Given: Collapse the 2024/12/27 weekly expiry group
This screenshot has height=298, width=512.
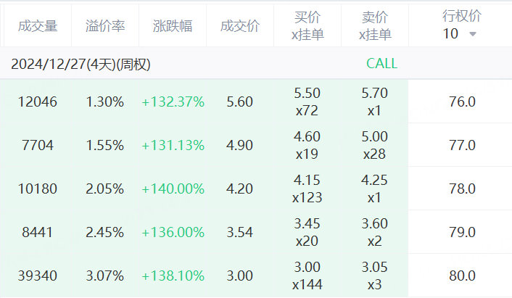Looking at the screenshot, I should pos(80,64).
